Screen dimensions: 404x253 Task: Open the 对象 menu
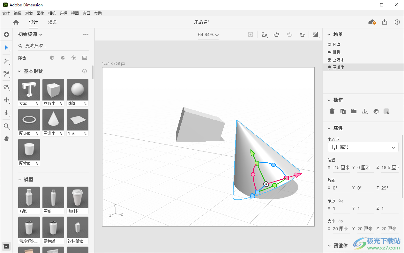29,13
